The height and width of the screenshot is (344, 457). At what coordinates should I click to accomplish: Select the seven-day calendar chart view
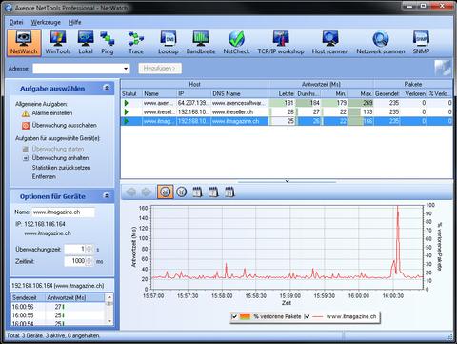[213, 192]
